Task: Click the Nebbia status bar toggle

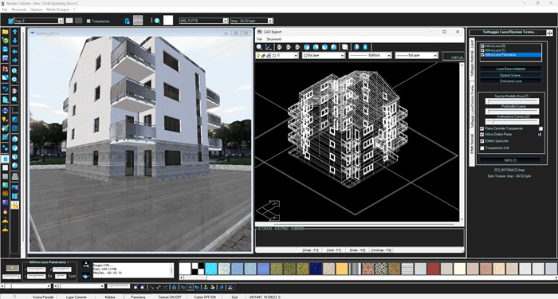Action: [110, 297]
